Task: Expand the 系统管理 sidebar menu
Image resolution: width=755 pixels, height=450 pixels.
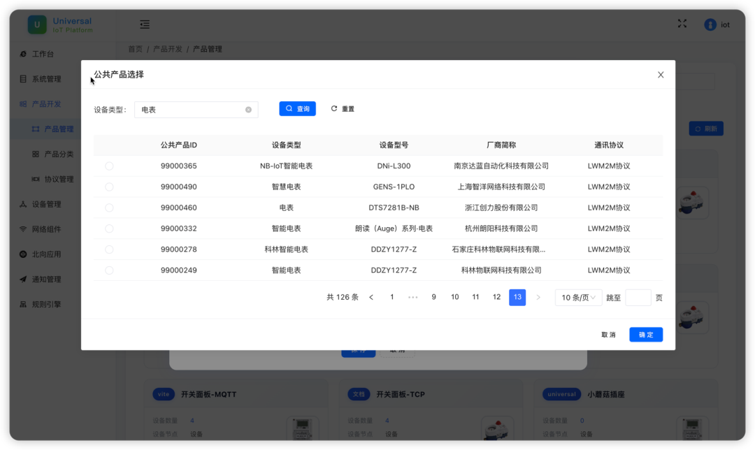Action: pos(46,79)
